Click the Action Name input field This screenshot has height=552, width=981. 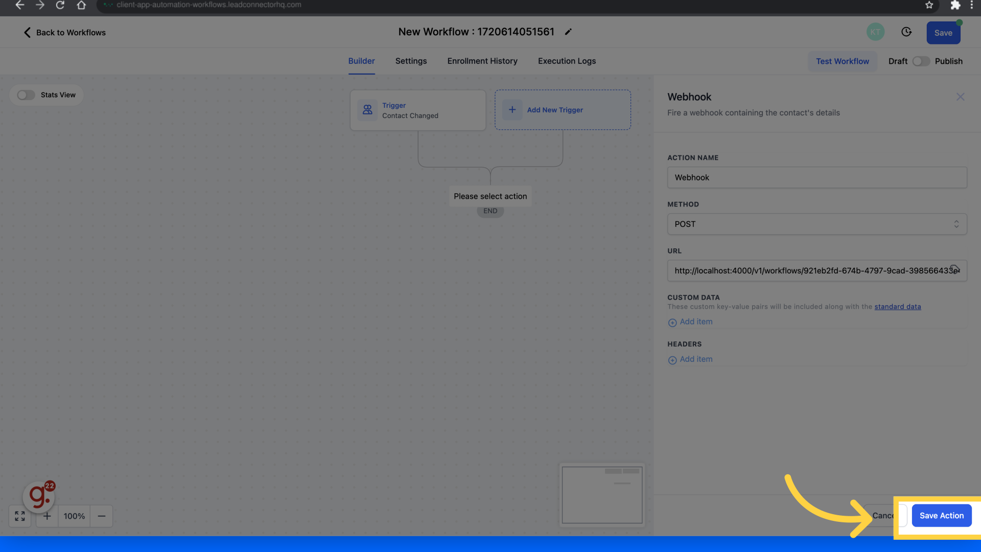817,177
